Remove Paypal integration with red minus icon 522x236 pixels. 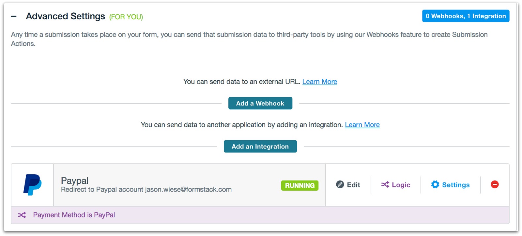(495, 185)
